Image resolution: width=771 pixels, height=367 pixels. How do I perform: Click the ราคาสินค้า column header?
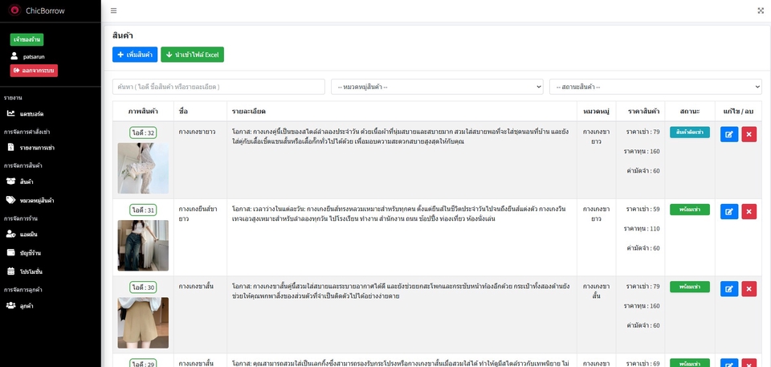643,112
